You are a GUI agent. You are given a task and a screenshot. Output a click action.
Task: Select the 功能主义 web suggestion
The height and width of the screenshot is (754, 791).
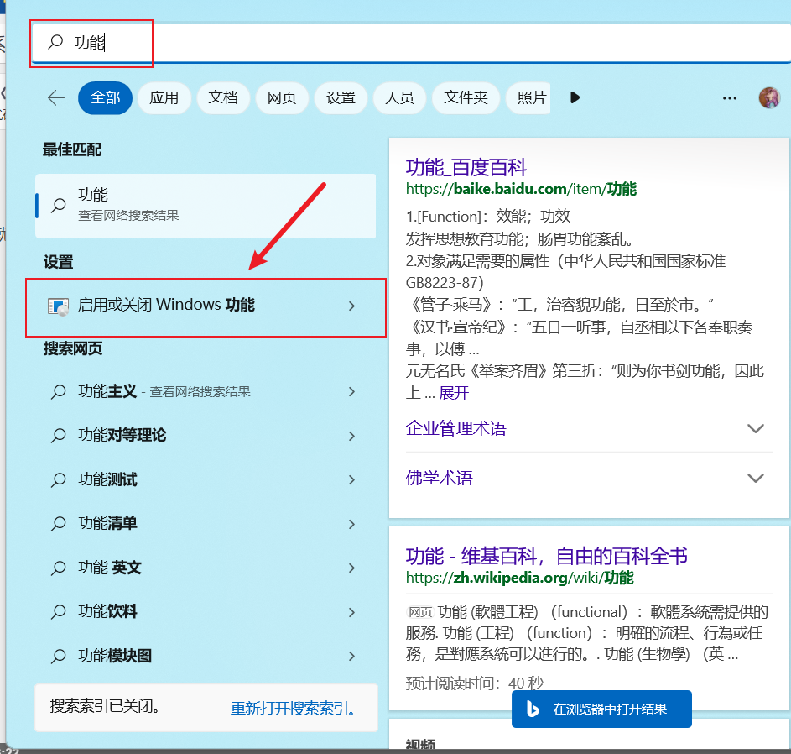(x=206, y=392)
